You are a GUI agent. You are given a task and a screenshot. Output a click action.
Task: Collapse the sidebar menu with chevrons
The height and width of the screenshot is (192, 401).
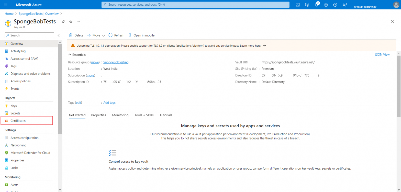click(59, 35)
